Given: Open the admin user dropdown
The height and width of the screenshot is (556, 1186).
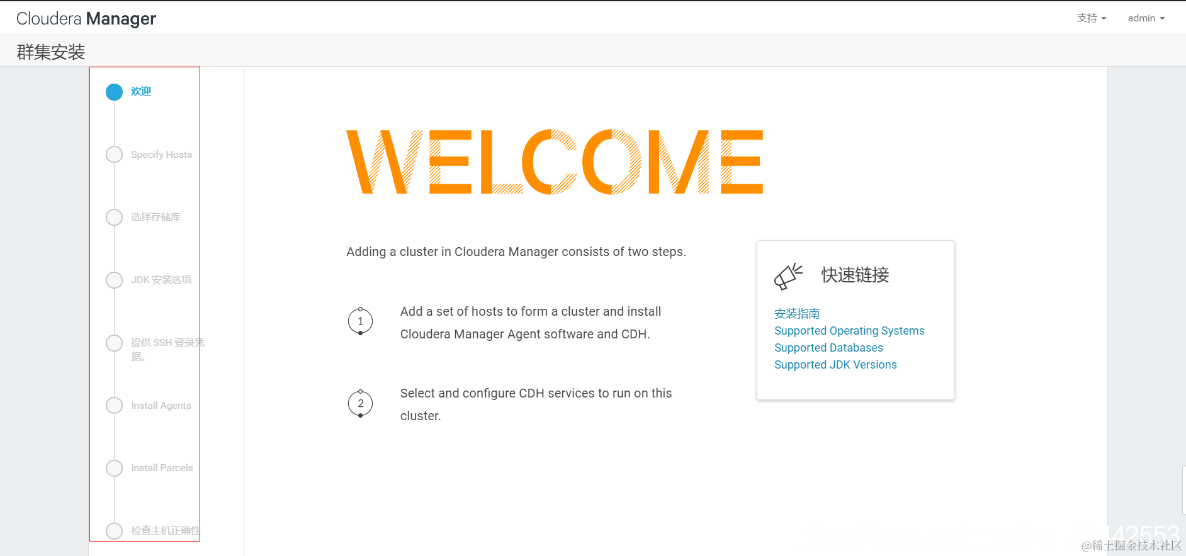Looking at the screenshot, I should click(1146, 18).
